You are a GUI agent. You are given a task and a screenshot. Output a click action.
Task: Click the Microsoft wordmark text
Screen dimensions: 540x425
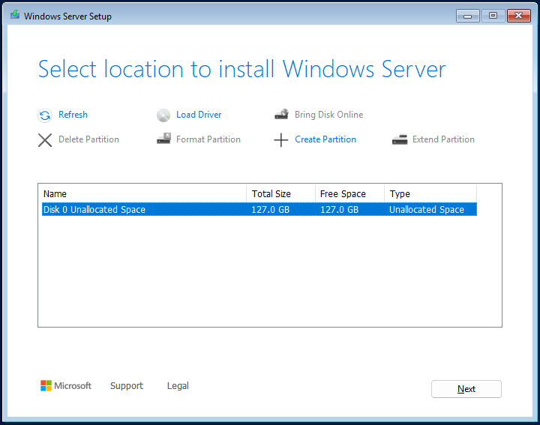73,386
